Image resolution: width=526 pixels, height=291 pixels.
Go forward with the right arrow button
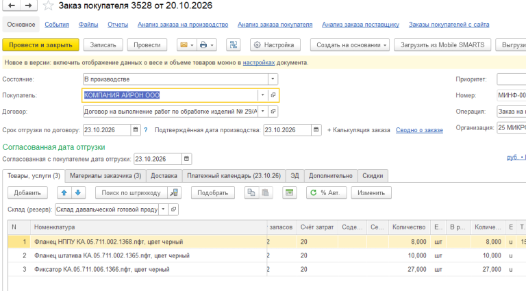click(29, 5)
